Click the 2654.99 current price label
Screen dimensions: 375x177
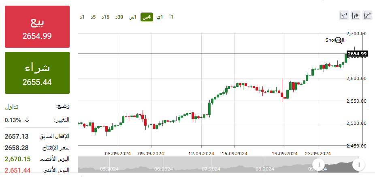pyautogui.click(x=357, y=54)
